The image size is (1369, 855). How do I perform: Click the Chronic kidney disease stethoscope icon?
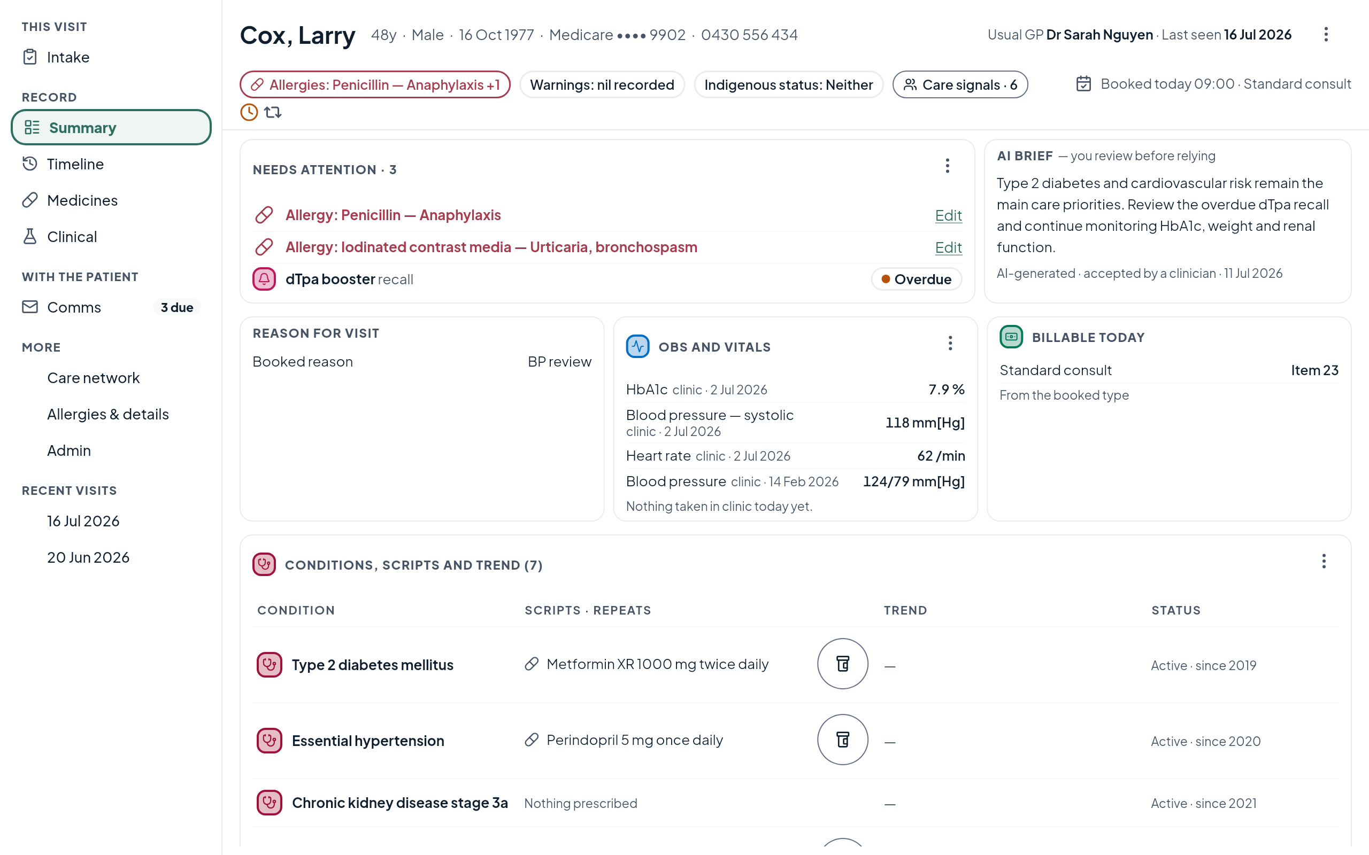click(270, 803)
